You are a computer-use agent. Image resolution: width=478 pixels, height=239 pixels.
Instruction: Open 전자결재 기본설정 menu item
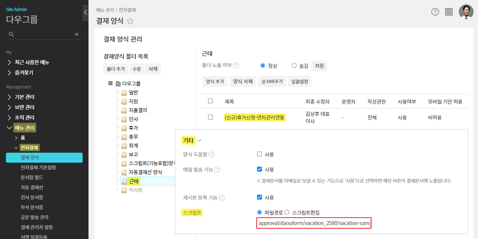click(x=38, y=167)
